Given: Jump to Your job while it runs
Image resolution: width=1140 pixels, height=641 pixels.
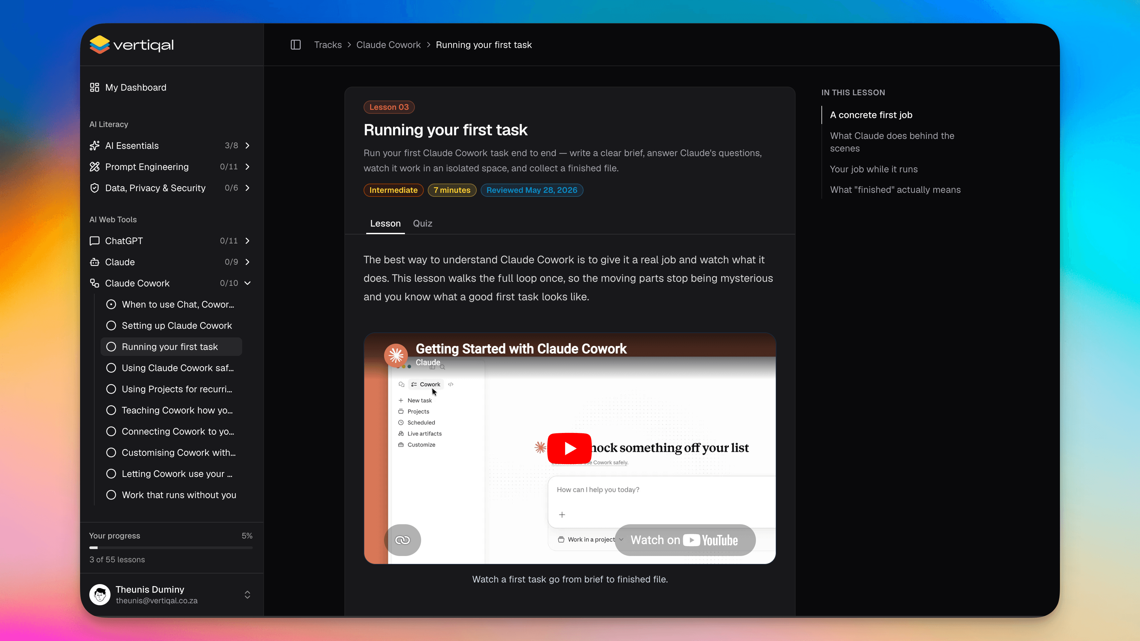Looking at the screenshot, I should [x=874, y=169].
